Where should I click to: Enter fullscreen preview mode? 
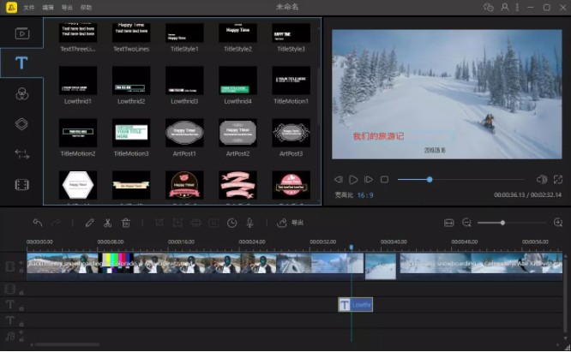point(558,179)
